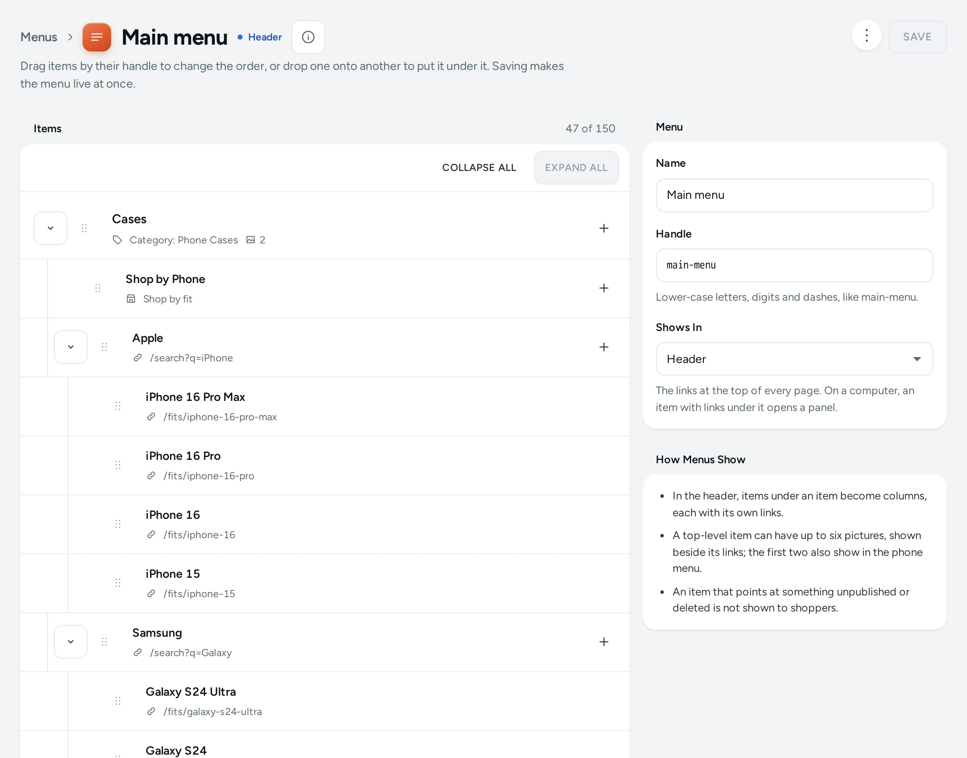Image resolution: width=967 pixels, height=758 pixels.
Task: Open the Shows In dropdown
Action: pos(794,359)
